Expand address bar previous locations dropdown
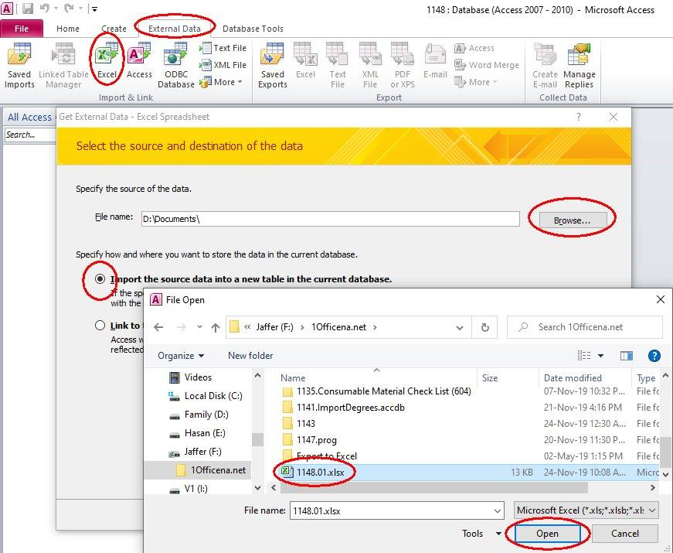Viewport: 673px width, 553px height. [x=460, y=328]
